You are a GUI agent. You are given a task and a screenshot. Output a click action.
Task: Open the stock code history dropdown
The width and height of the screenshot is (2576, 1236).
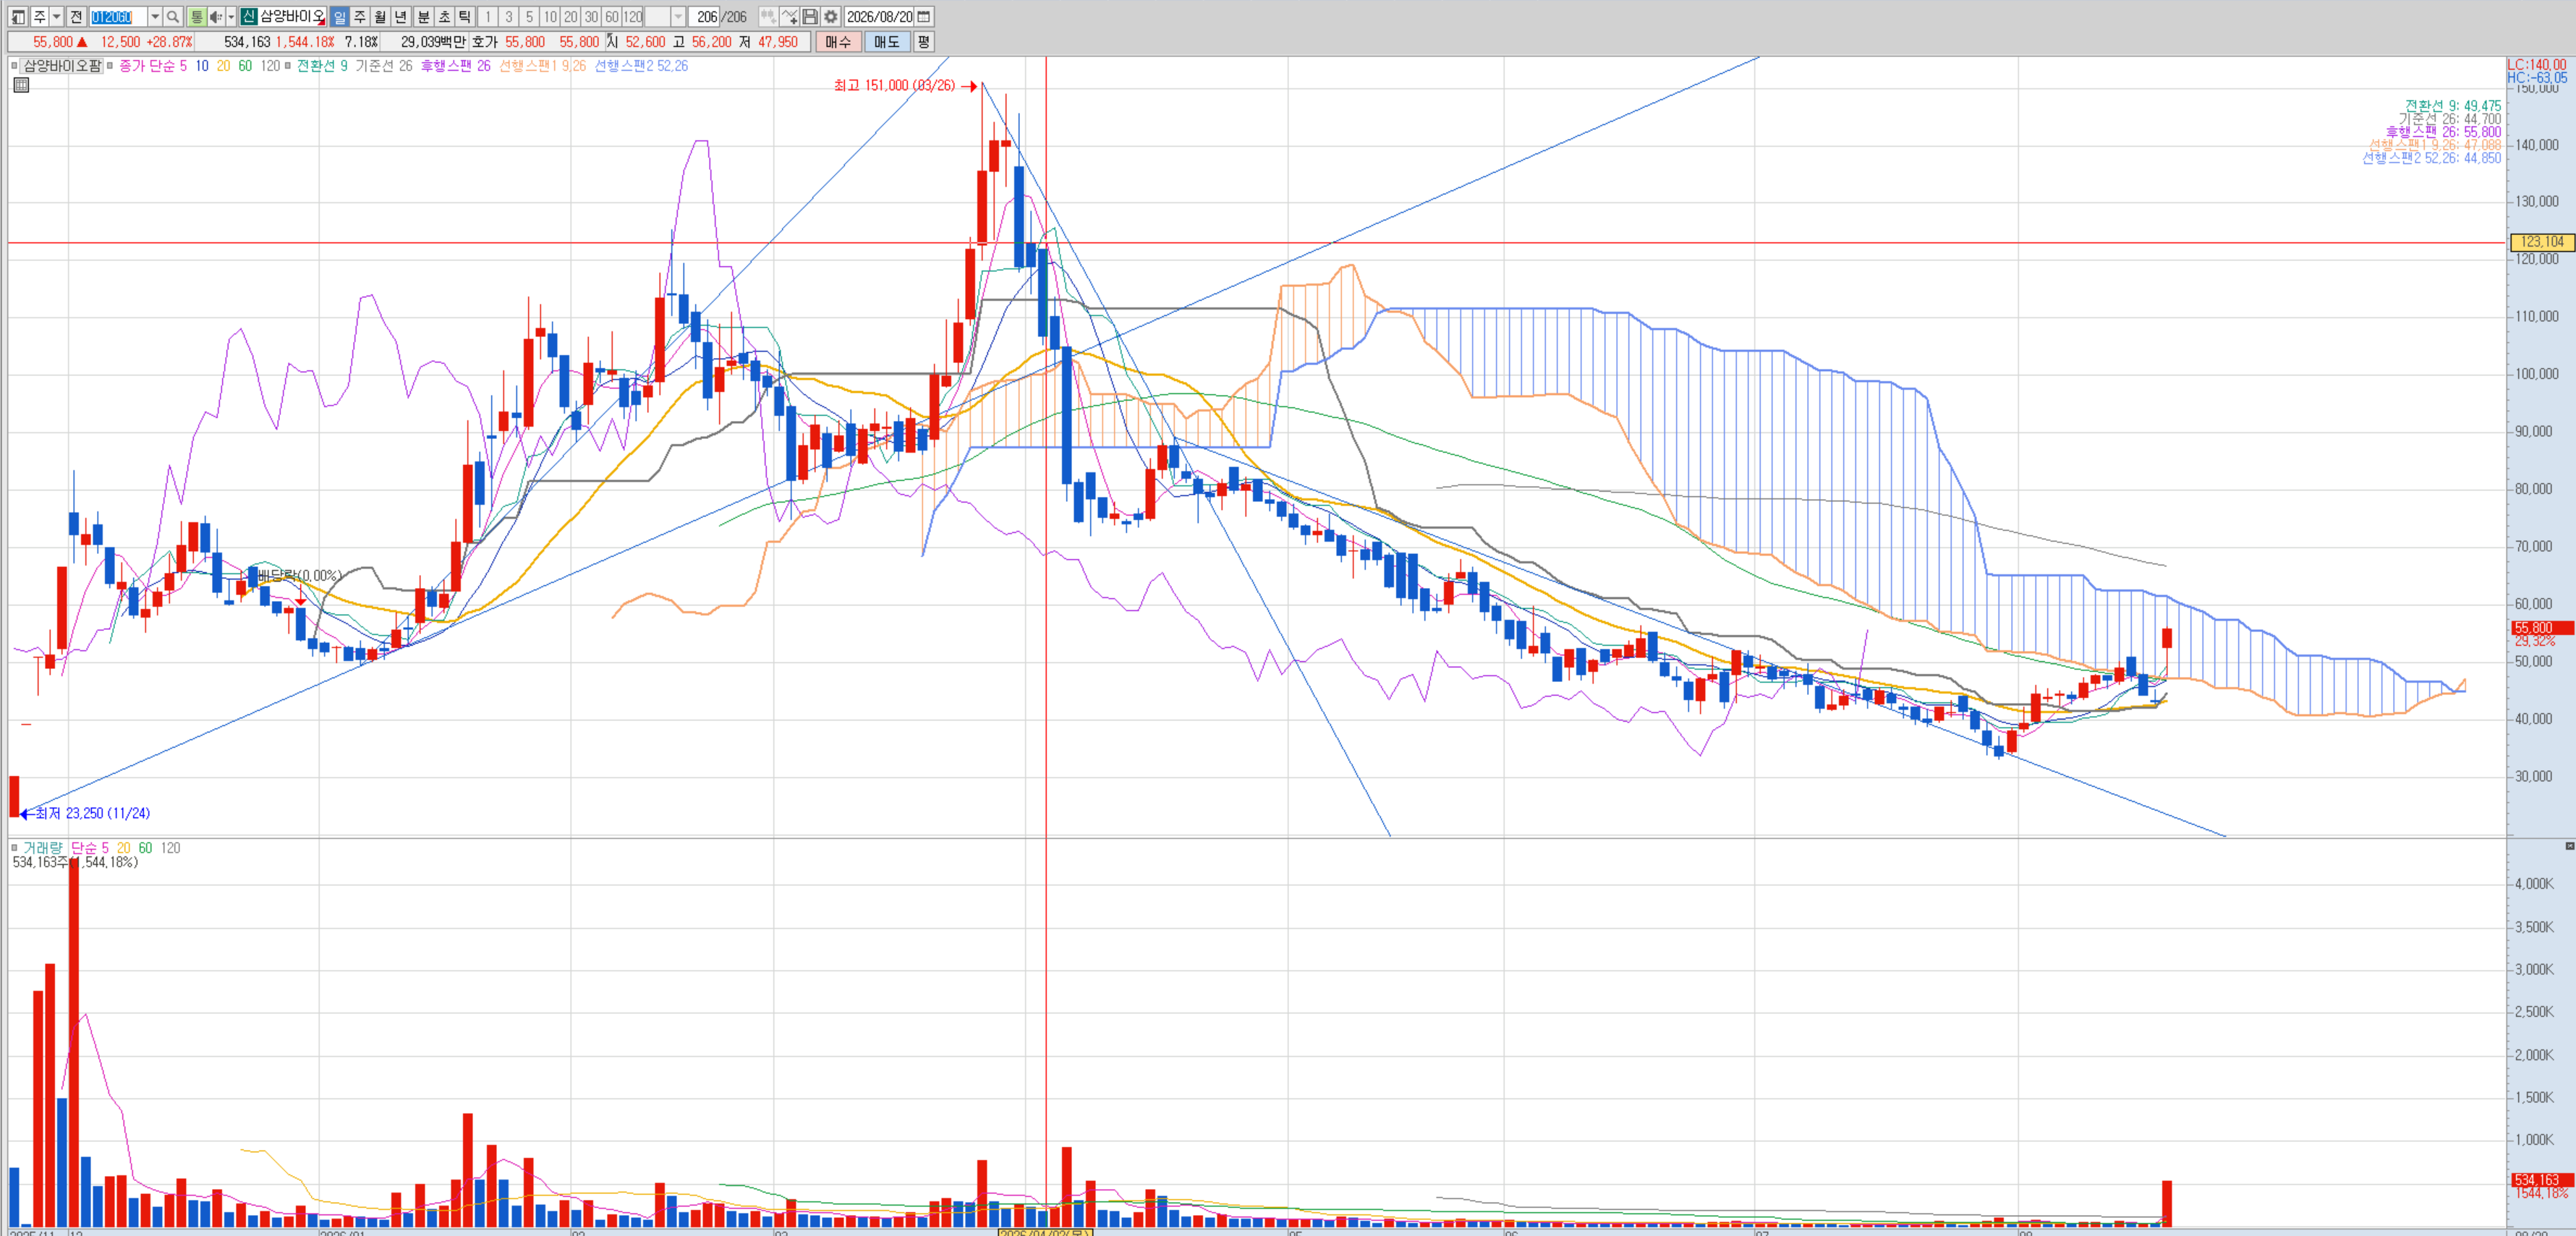155,17
